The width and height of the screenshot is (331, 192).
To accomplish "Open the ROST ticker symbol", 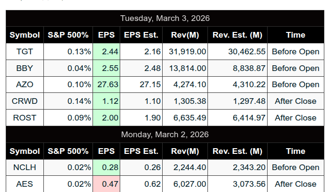I will pyautogui.click(x=25, y=118).
